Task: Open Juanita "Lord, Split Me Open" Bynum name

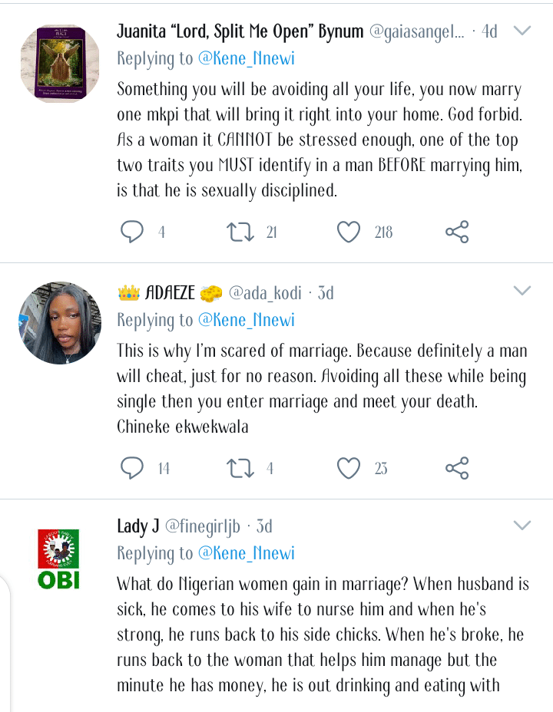Action: pyautogui.click(x=240, y=32)
